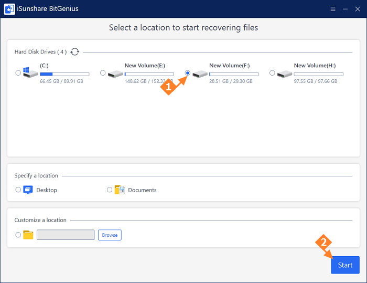The width and height of the screenshot is (367, 283).
Task: Click the C: Windows drive icon
Action: coord(30,72)
